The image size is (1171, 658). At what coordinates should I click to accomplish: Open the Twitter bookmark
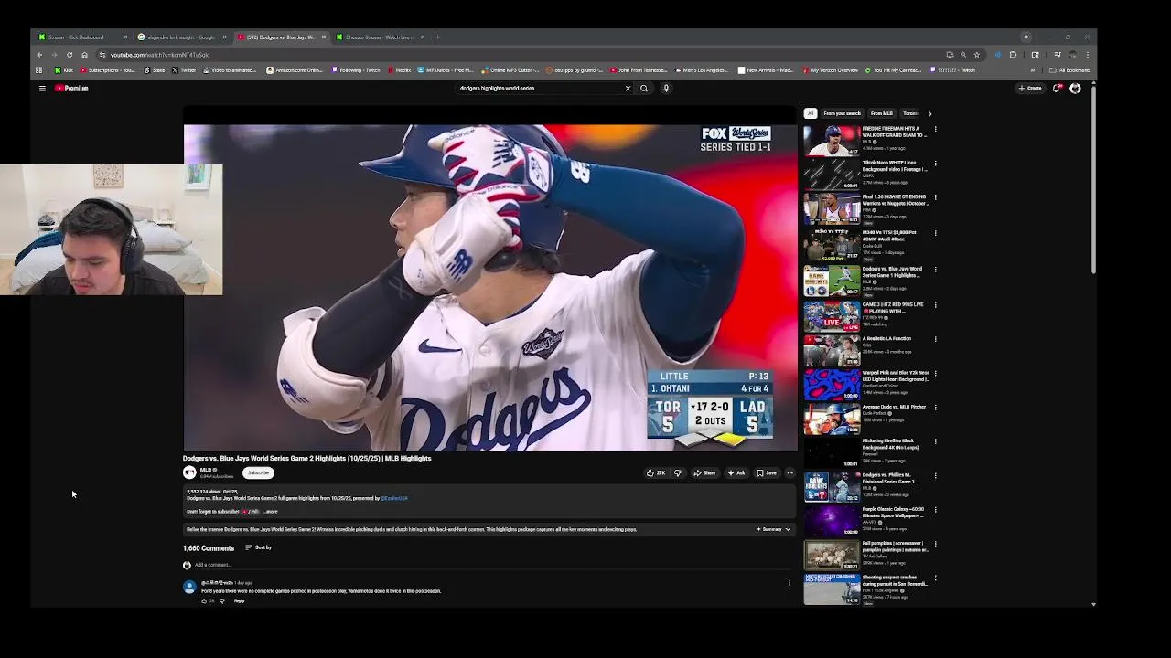click(x=184, y=70)
